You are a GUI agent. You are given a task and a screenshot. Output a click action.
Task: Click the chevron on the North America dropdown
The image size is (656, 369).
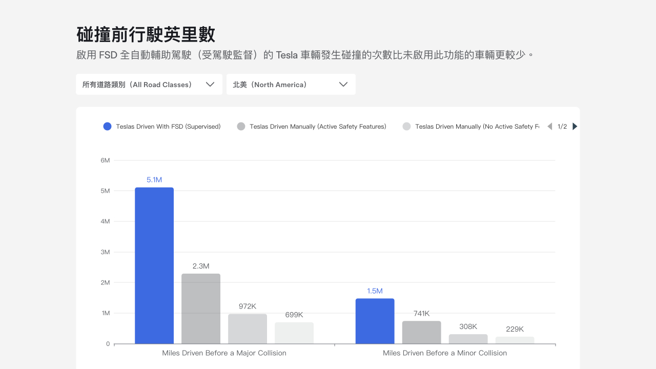point(343,85)
